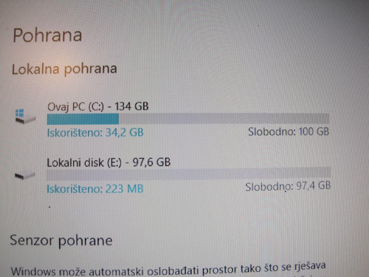Select the Lokalni disk (E:) - 97,6 GB entry
369x277 pixels.
109,163
